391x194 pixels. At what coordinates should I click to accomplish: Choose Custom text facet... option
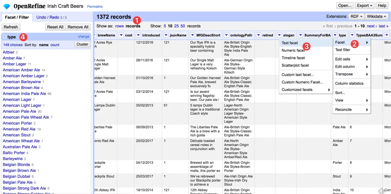pyautogui.click(x=306, y=75)
